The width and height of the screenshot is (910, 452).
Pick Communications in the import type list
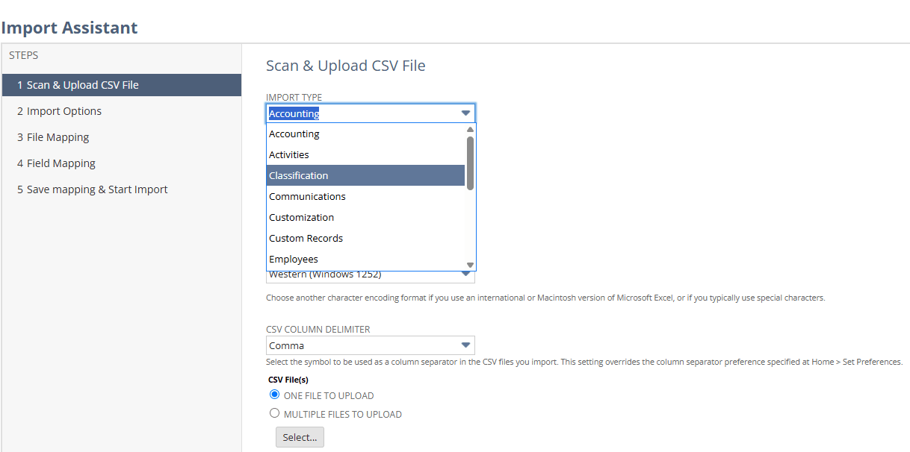[365, 197]
